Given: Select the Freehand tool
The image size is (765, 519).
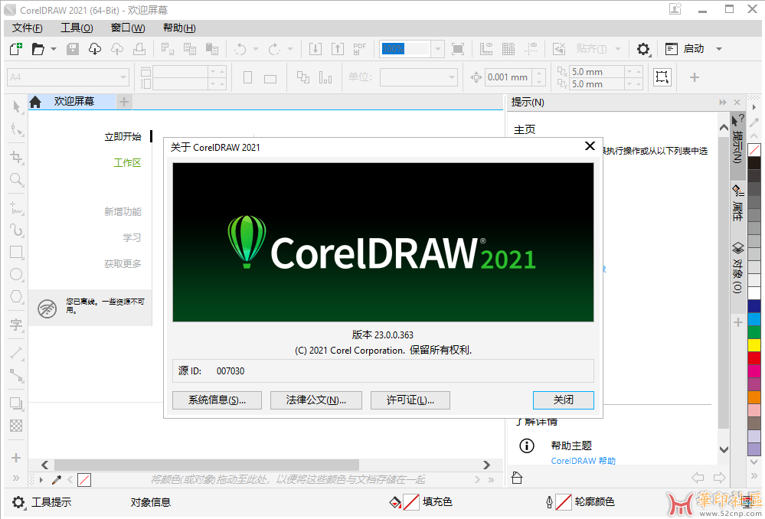Looking at the screenshot, I should pyautogui.click(x=17, y=207).
